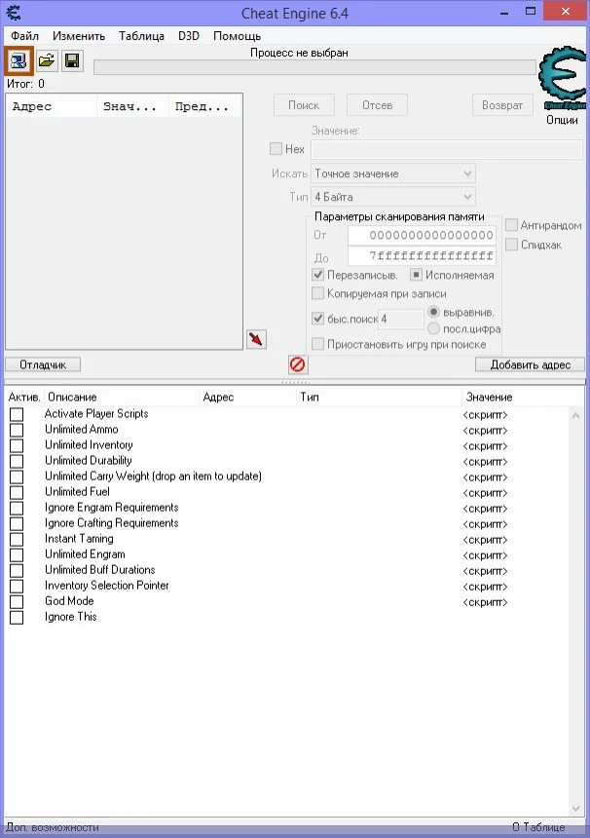Click the Отсев button
590x838 pixels.
377,105
